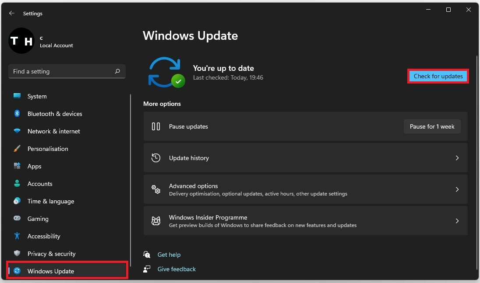Click the back arrow in Settings header
This screenshot has height=283, width=480.
(12, 14)
